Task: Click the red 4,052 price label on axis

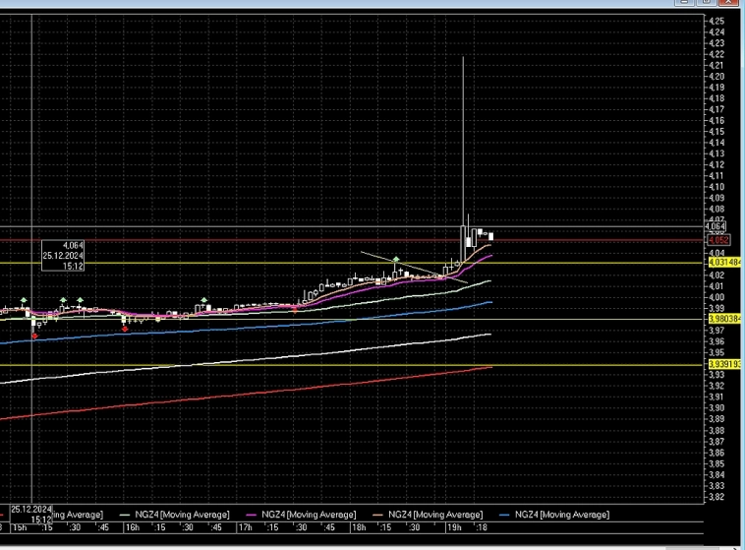Action: tap(718, 239)
